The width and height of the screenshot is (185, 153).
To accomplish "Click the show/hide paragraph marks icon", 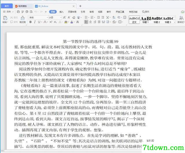I will 119,17.
